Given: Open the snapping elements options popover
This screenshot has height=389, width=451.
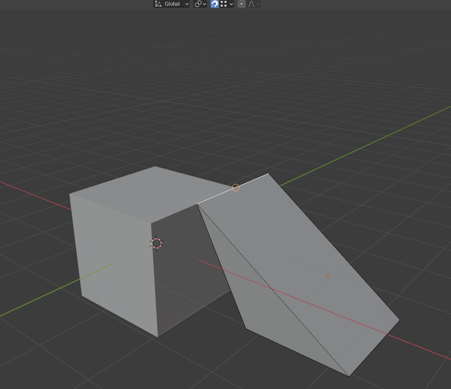Looking at the screenshot, I should click(x=227, y=4).
